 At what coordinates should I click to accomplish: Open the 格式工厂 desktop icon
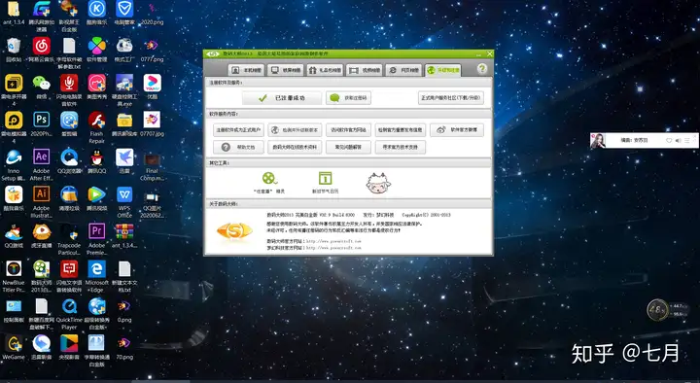tap(124, 46)
